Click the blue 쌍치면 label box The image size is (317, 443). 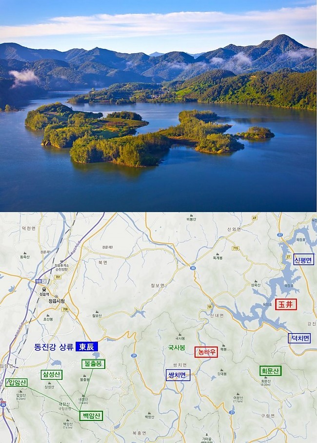coord(178,375)
